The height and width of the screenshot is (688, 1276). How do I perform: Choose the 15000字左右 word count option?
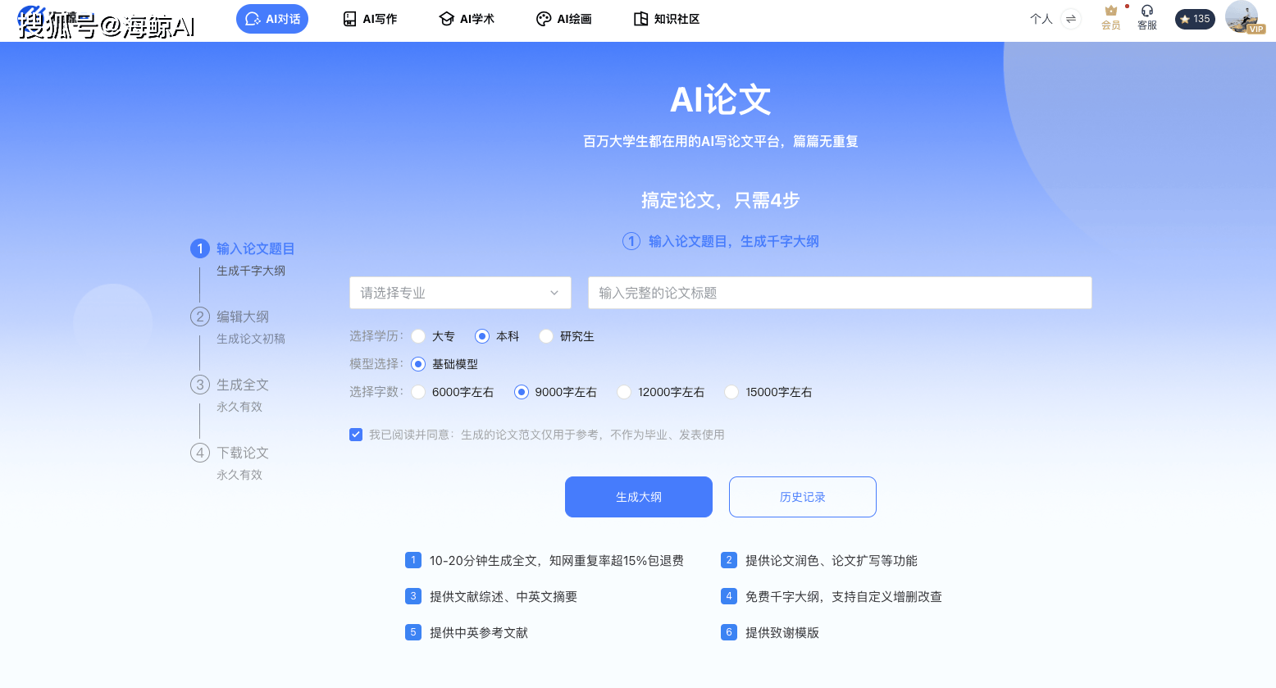[x=731, y=392]
